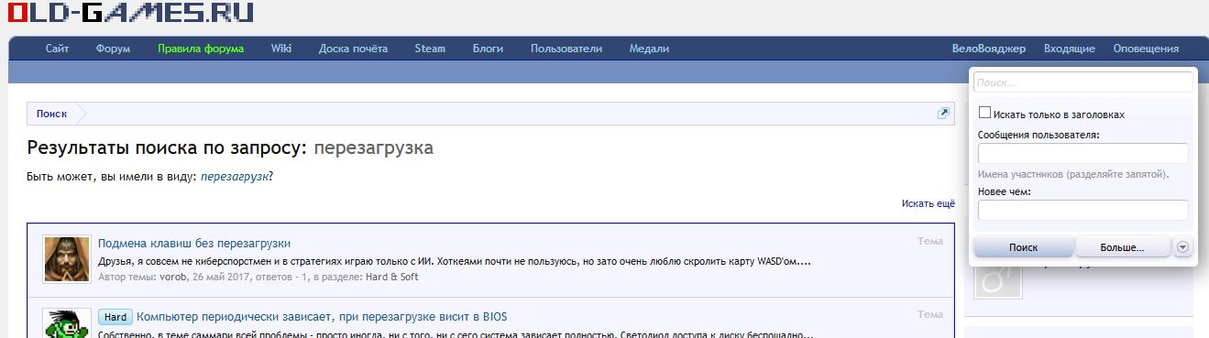This screenshot has width=1209, height=338.
Task: Open the Входящие inbox
Action: 1069,49
